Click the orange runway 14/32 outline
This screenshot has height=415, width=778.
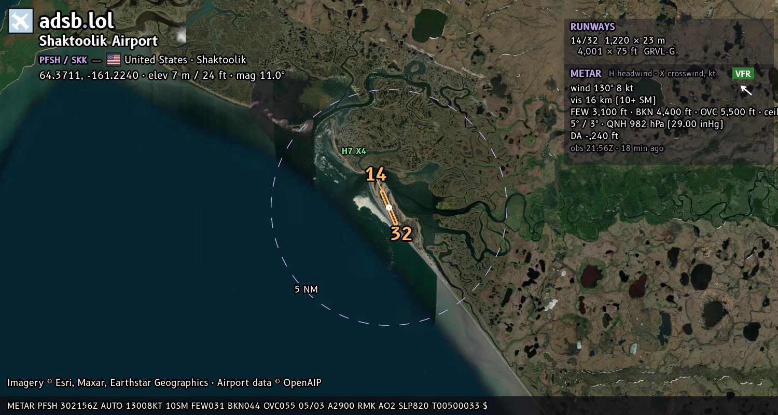tap(389, 208)
